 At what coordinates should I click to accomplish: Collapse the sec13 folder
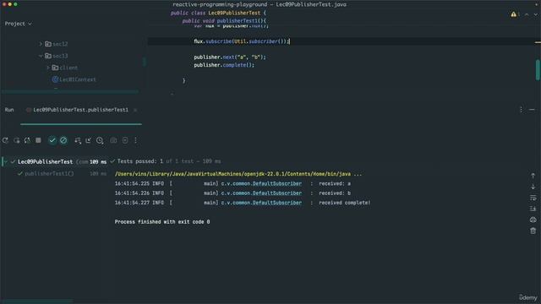tap(41, 56)
